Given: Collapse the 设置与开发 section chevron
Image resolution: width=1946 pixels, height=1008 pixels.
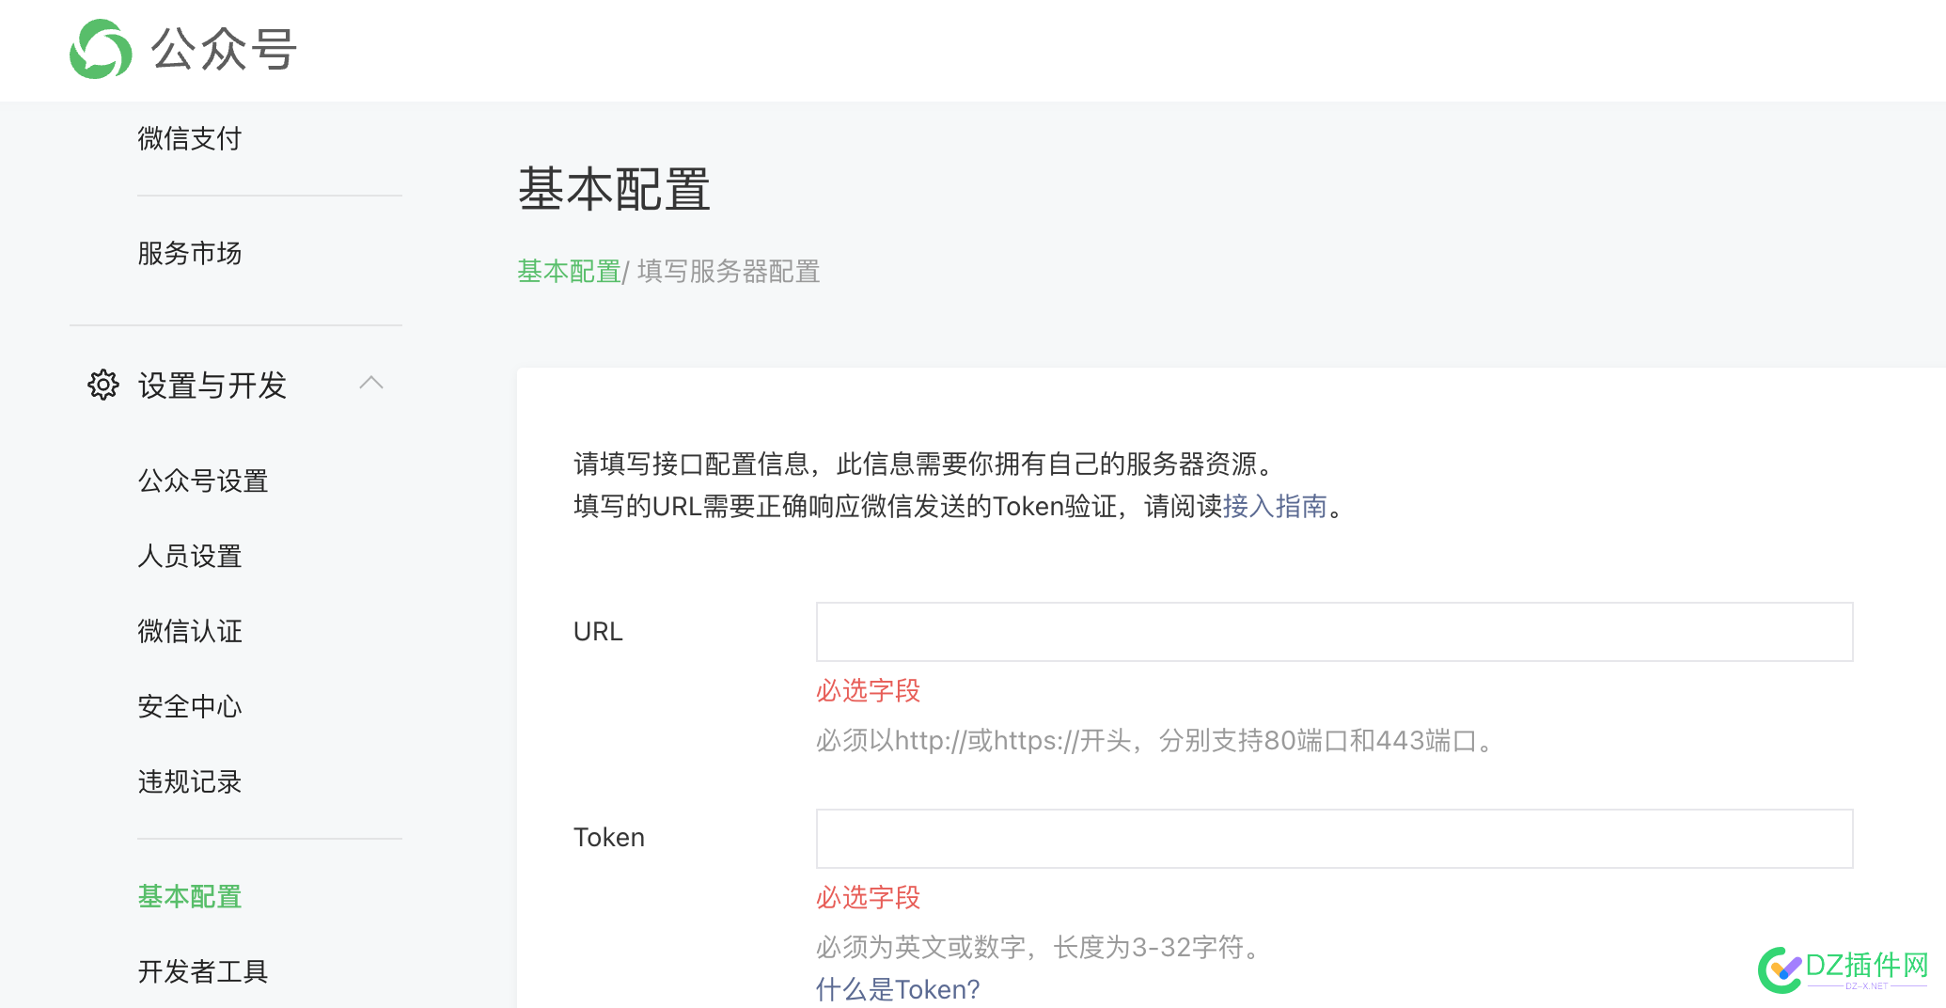Looking at the screenshot, I should (x=371, y=383).
